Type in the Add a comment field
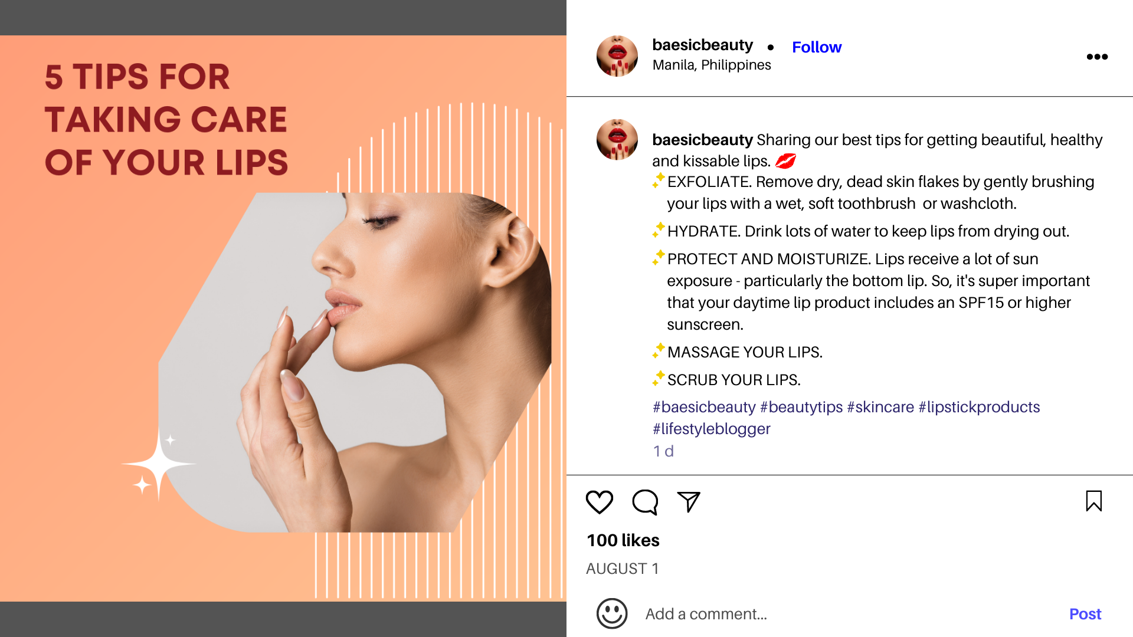1133x637 pixels. point(826,614)
